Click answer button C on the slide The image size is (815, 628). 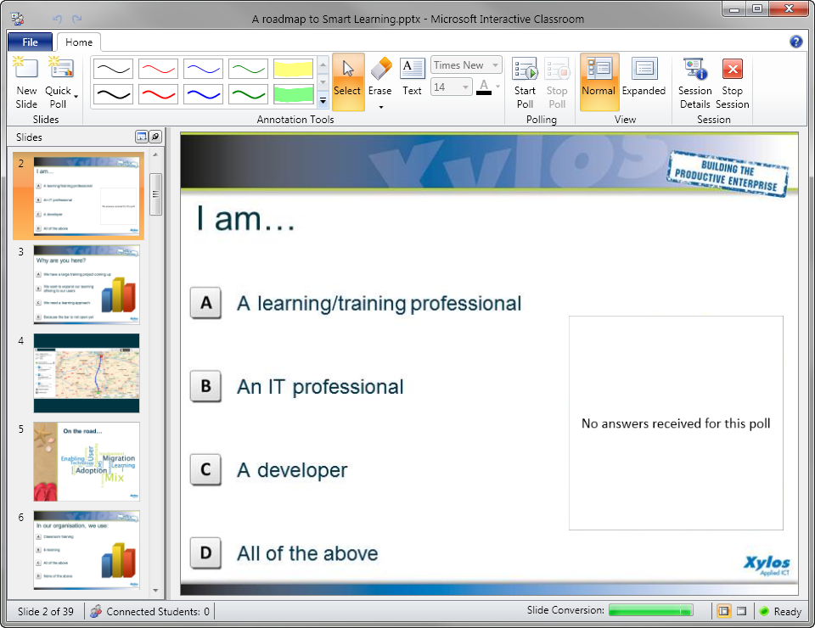(x=205, y=469)
